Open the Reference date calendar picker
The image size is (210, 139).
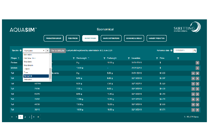click(195, 51)
